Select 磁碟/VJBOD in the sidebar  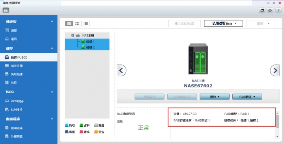(x=29, y=57)
